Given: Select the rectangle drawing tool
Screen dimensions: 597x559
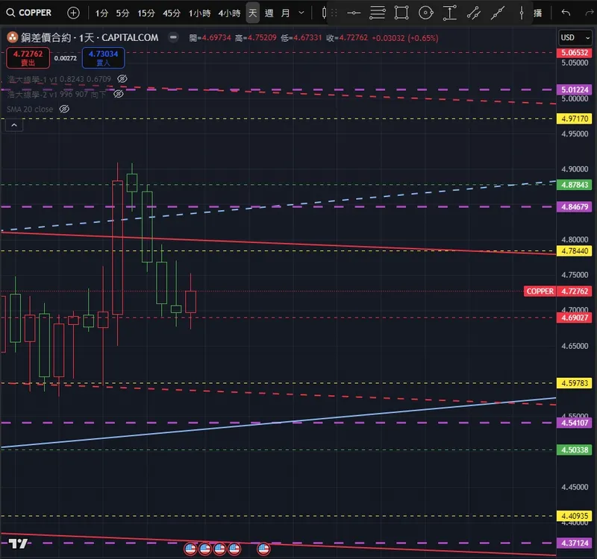Looking at the screenshot, I should (401, 13).
